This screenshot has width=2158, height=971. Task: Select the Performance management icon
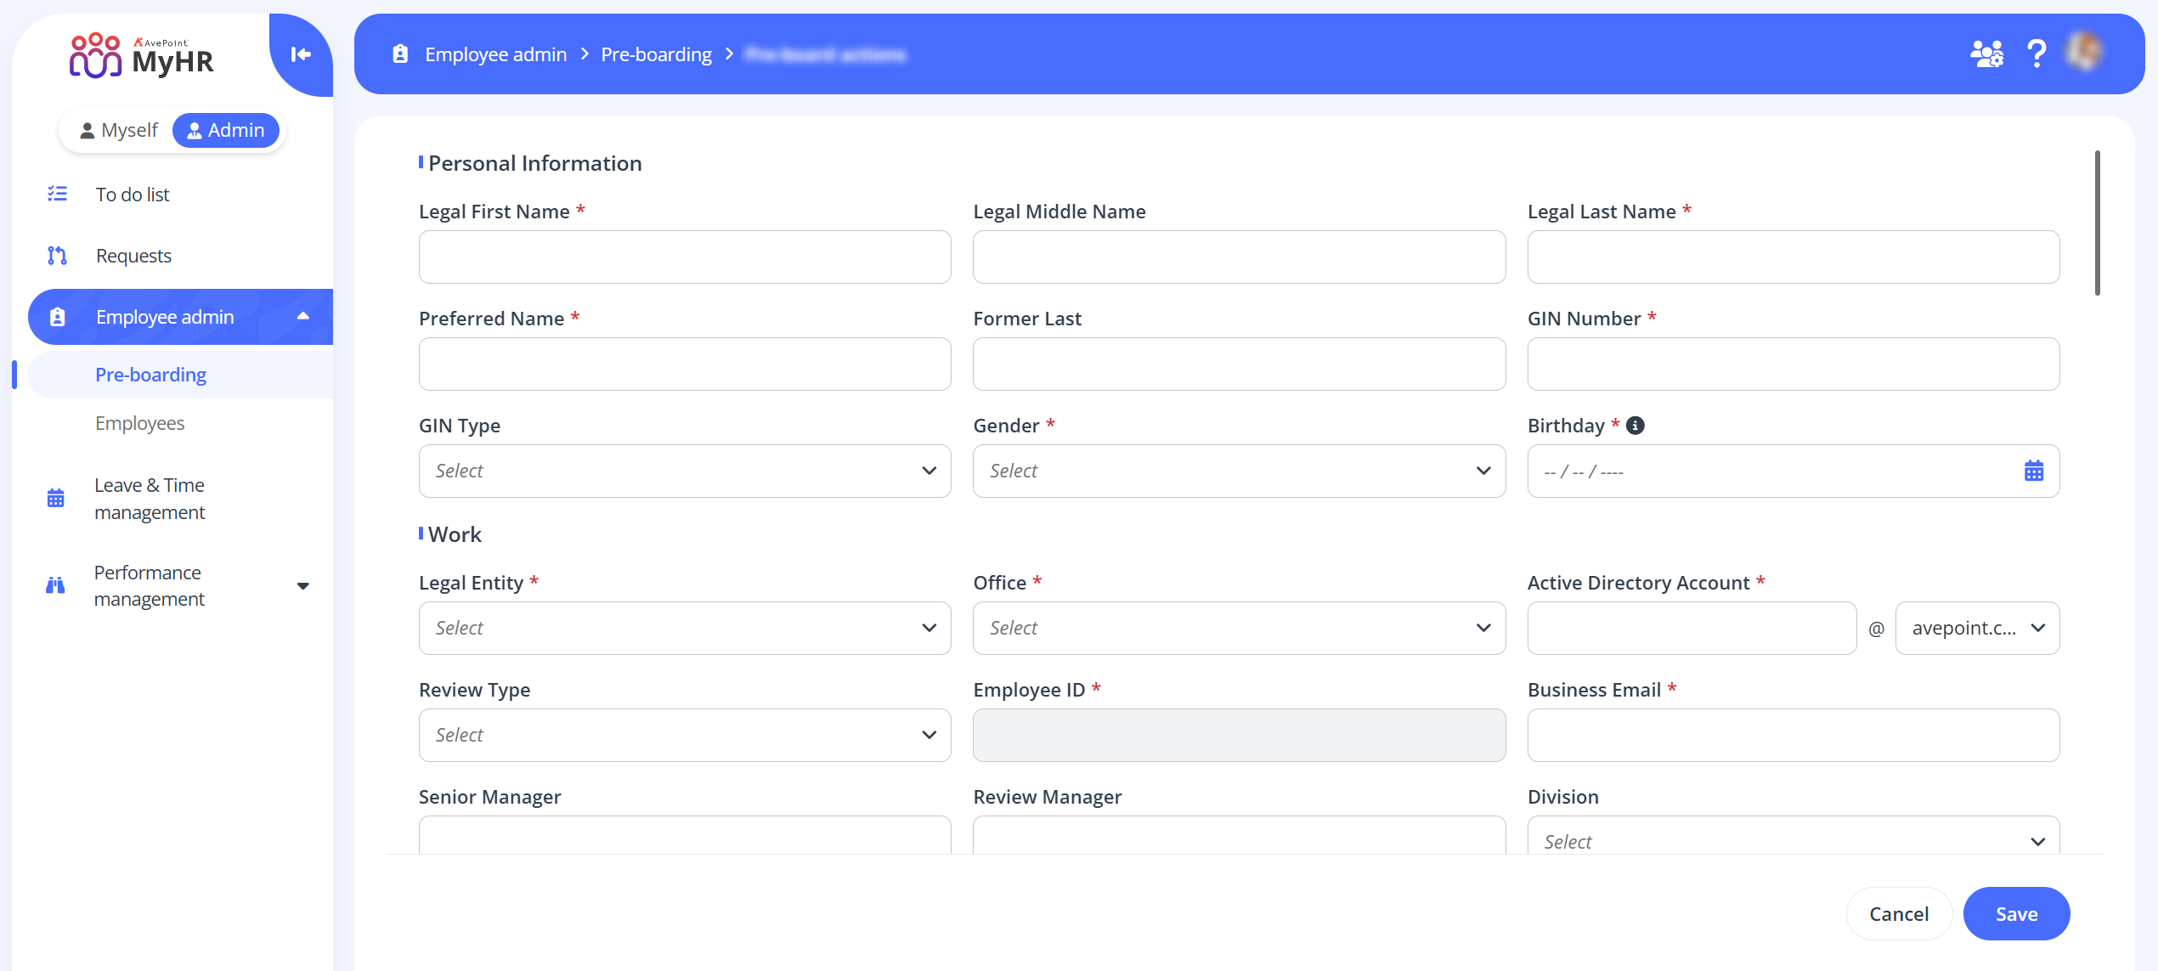[55, 584]
